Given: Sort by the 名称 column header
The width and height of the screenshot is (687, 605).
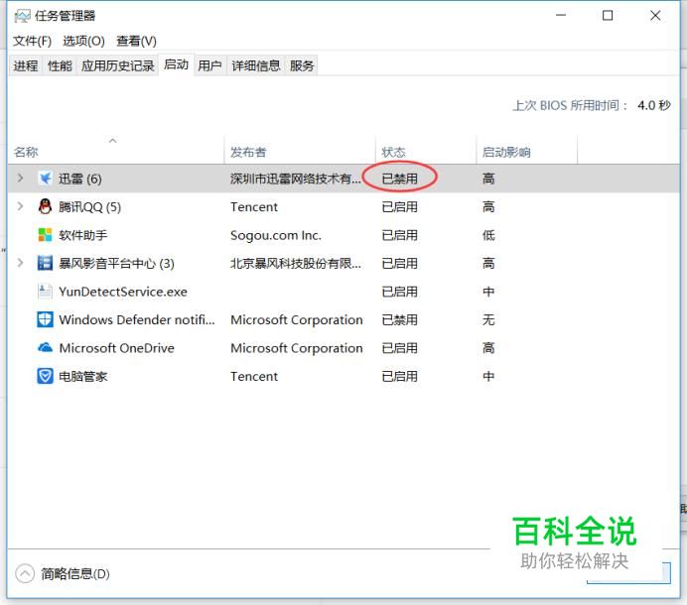Looking at the screenshot, I should (x=116, y=150).
